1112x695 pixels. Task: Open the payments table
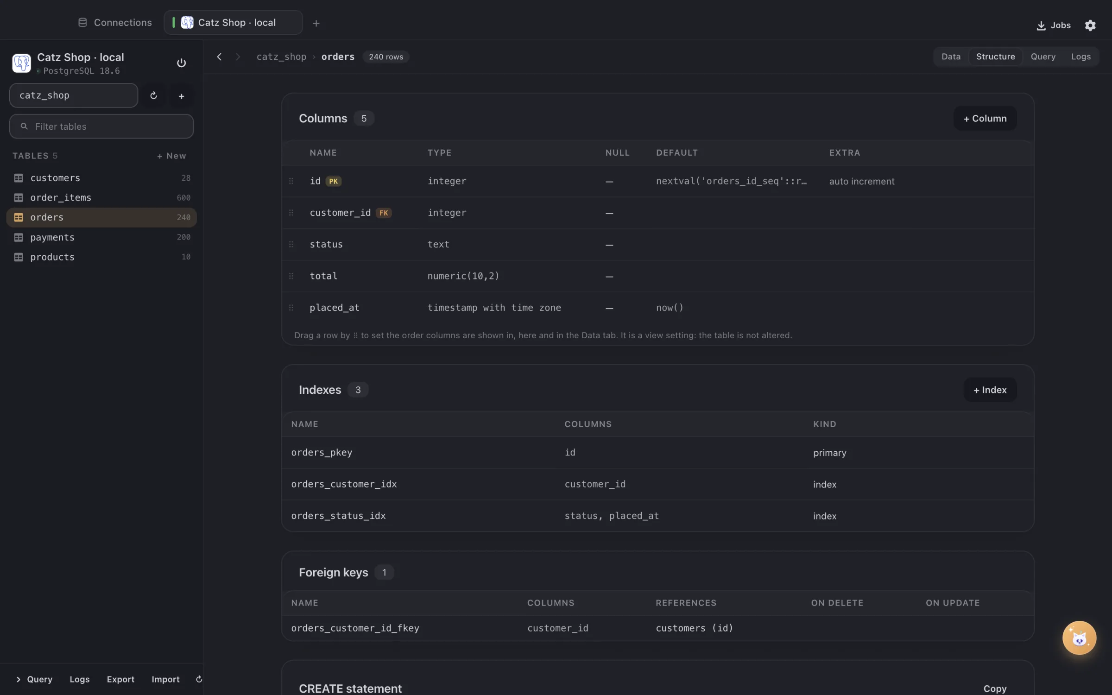[x=101, y=237]
